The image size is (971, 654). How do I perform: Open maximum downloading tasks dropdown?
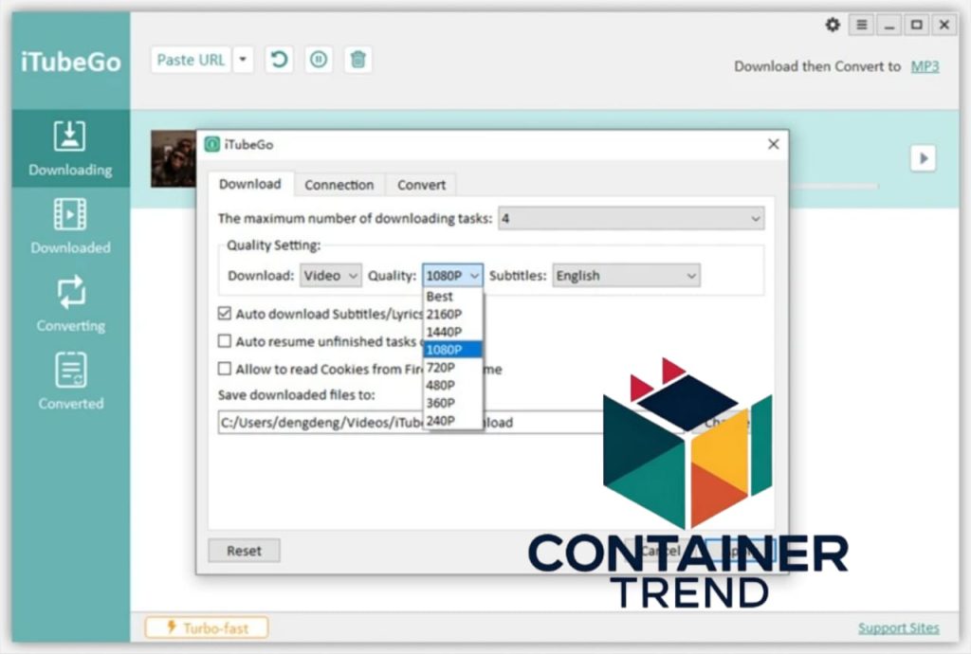coord(631,218)
